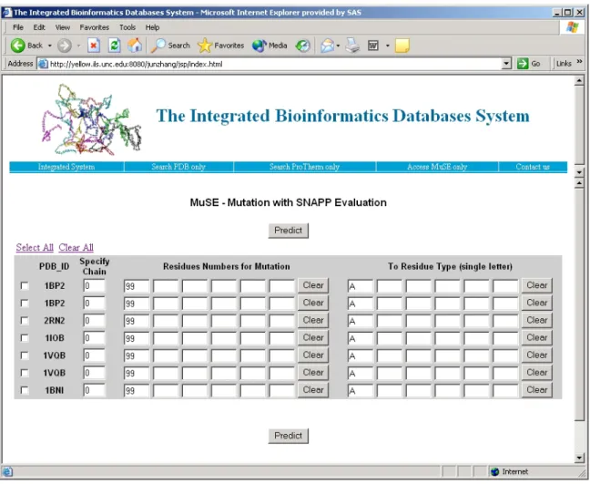This screenshot has height=484, width=590.
Task: Refresh the page via toolbar icon
Action: 115,46
